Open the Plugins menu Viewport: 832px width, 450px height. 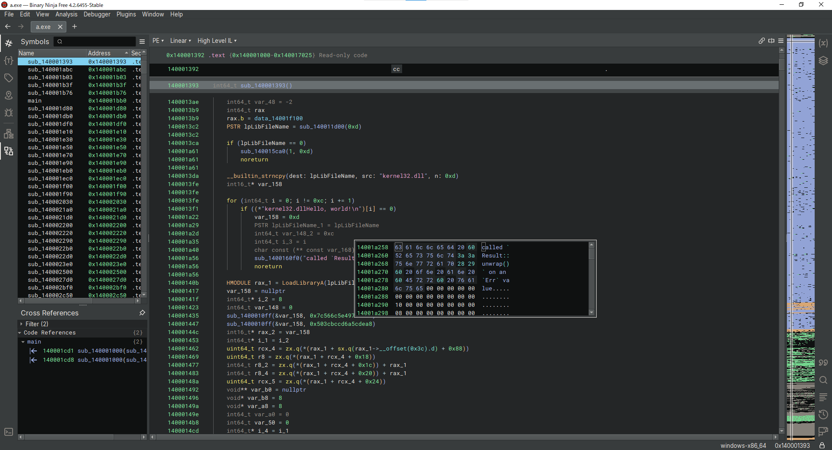coord(126,14)
